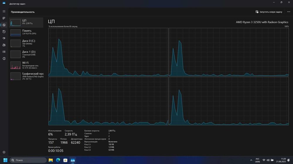Switch РУС keyboard language indicator
Screen dimensions: 293x164
257,160
